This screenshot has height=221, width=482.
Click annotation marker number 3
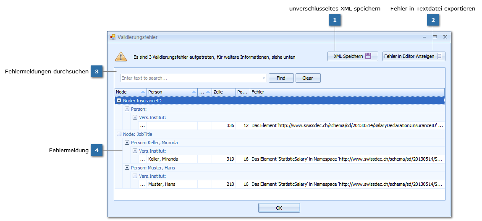click(97, 72)
